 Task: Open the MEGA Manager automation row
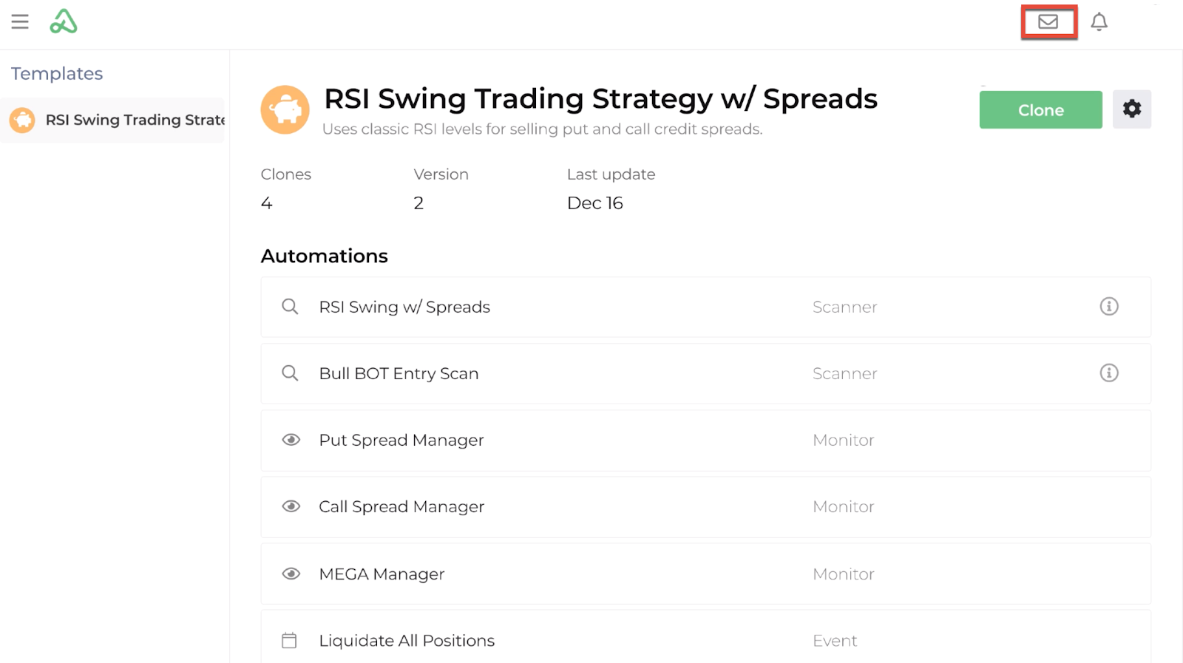(x=382, y=574)
